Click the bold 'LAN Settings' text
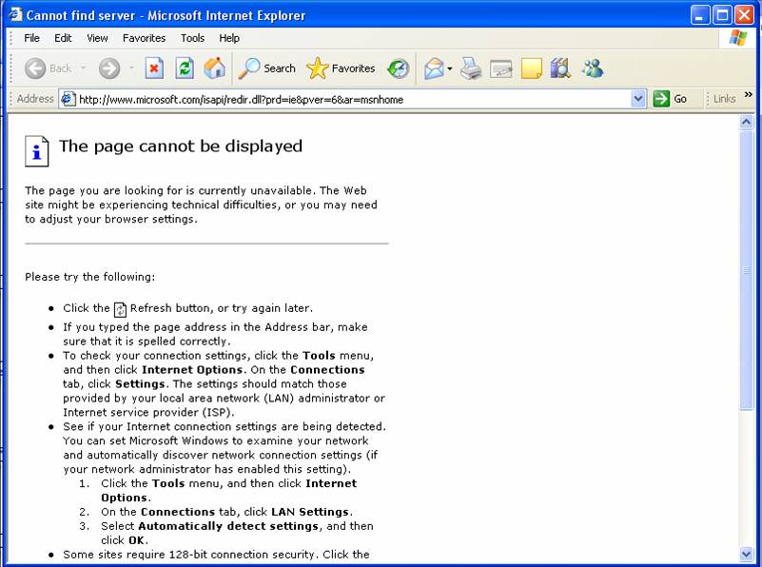This screenshot has width=762, height=567. 310,512
